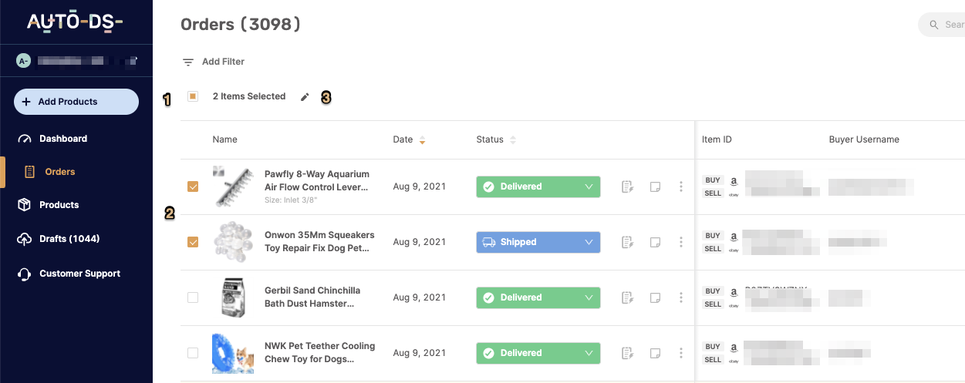Open Delivered status dropdown for Pawfly order
Screen dimensions: 965x383
(x=538, y=186)
